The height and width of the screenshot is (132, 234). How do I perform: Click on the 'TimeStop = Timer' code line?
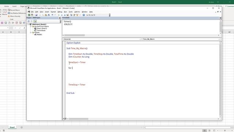tap(77, 85)
